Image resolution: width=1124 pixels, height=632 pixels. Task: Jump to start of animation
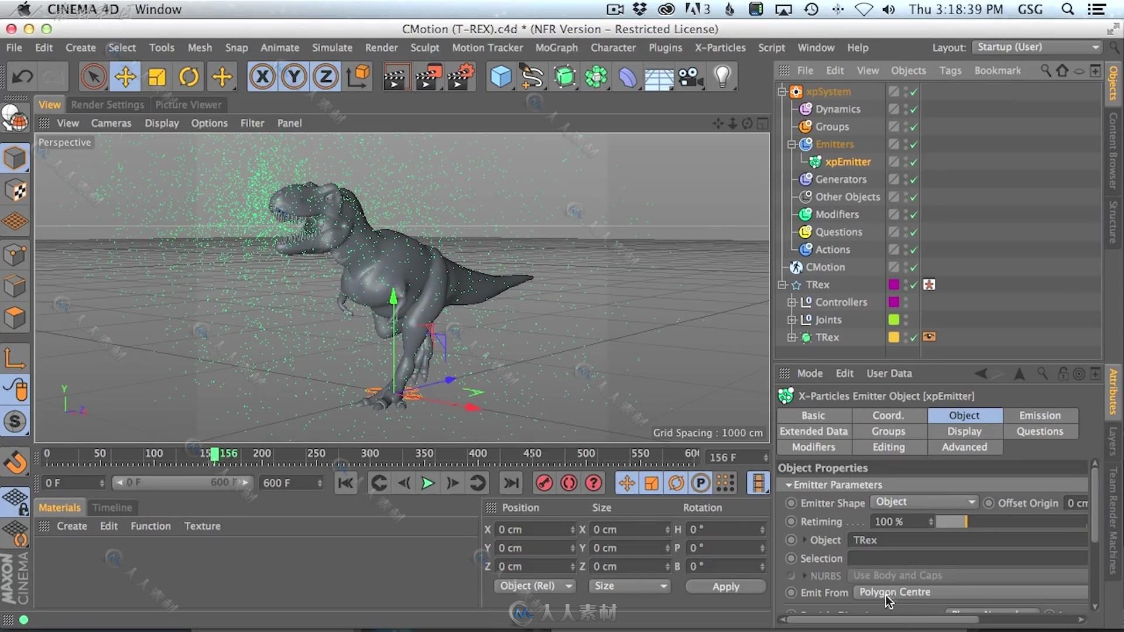coord(345,483)
